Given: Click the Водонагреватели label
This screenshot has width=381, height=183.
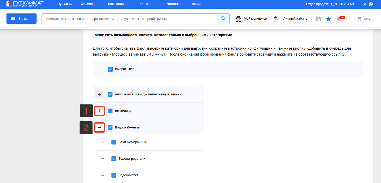Looking at the screenshot, I should click(132, 159).
